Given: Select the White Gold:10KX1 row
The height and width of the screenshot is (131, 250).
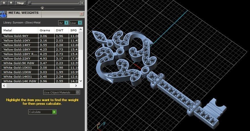Looking at the screenshot, I should click(40, 67).
